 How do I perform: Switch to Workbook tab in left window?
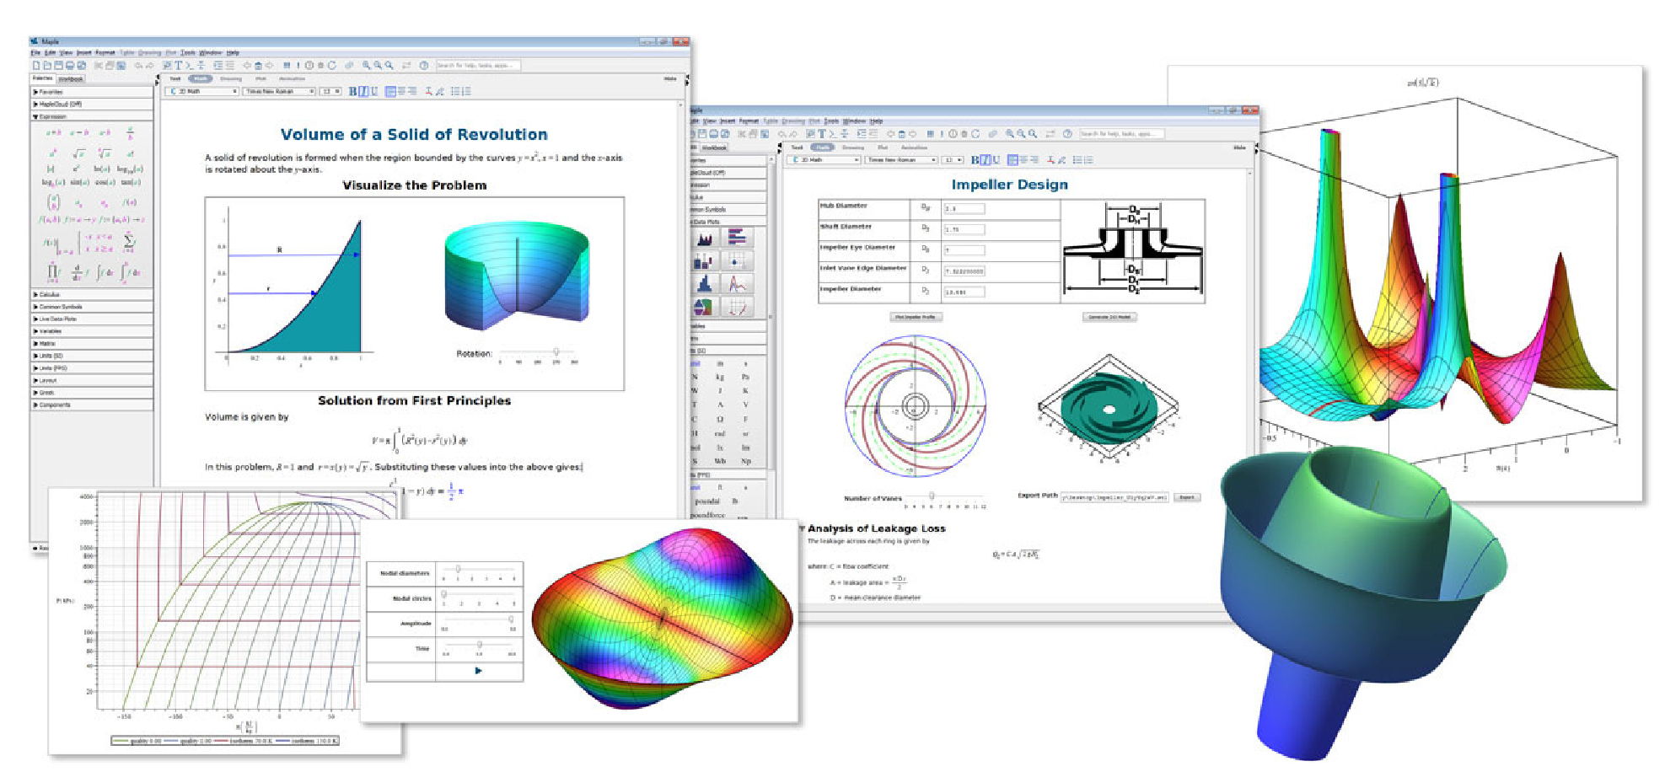coord(71,79)
